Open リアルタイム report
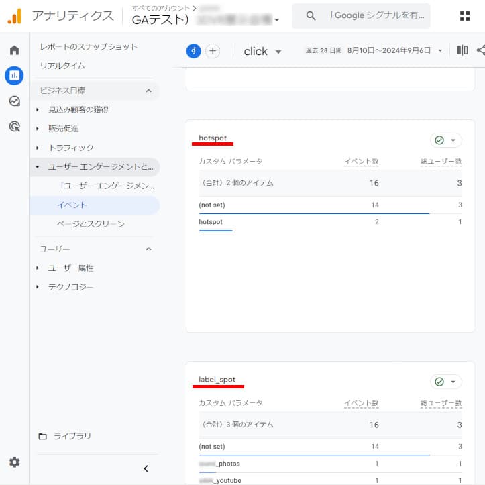Image resolution: width=485 pixels, height=485 pixels. 62,66
